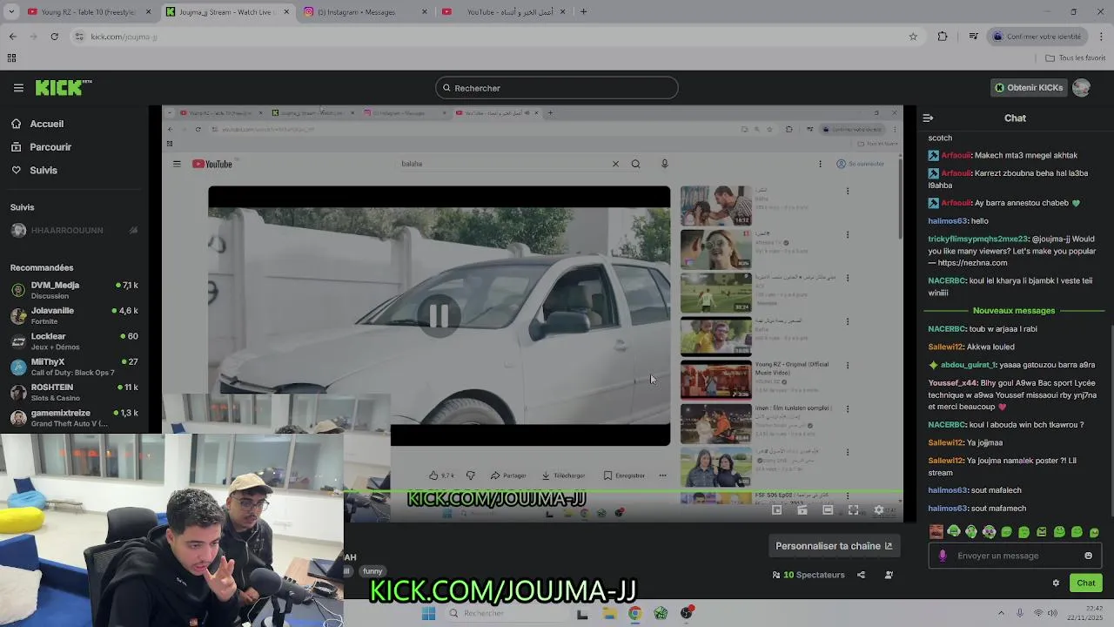Go back in browser history
The width and height of the screenshot is (1114, 627).
tap(12, 37)
